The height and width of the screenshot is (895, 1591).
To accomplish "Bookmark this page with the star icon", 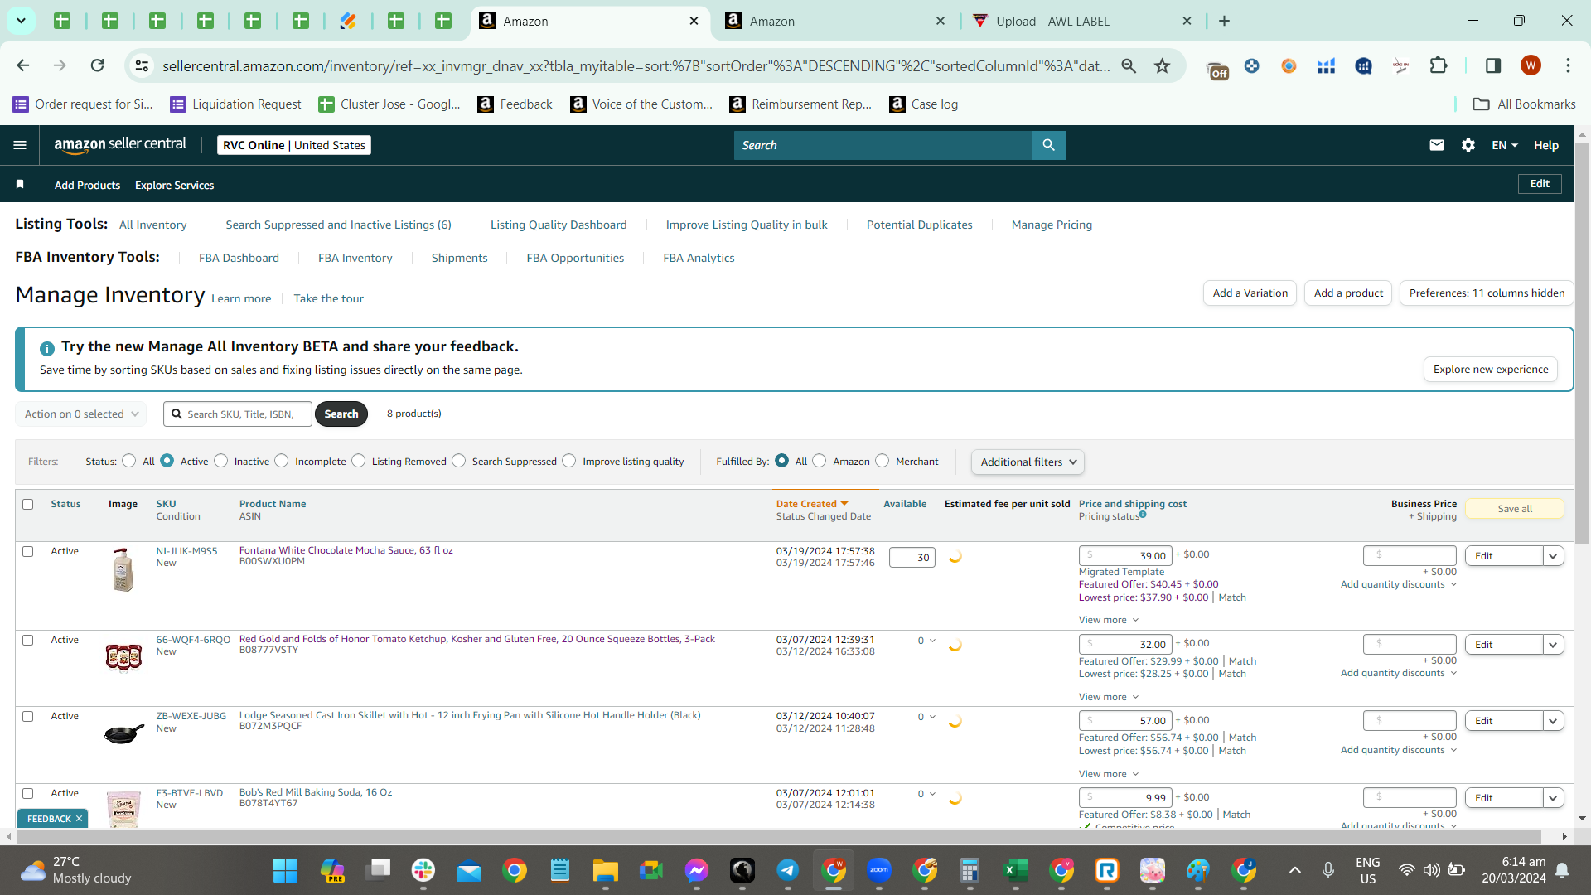I will [1163, 65].
